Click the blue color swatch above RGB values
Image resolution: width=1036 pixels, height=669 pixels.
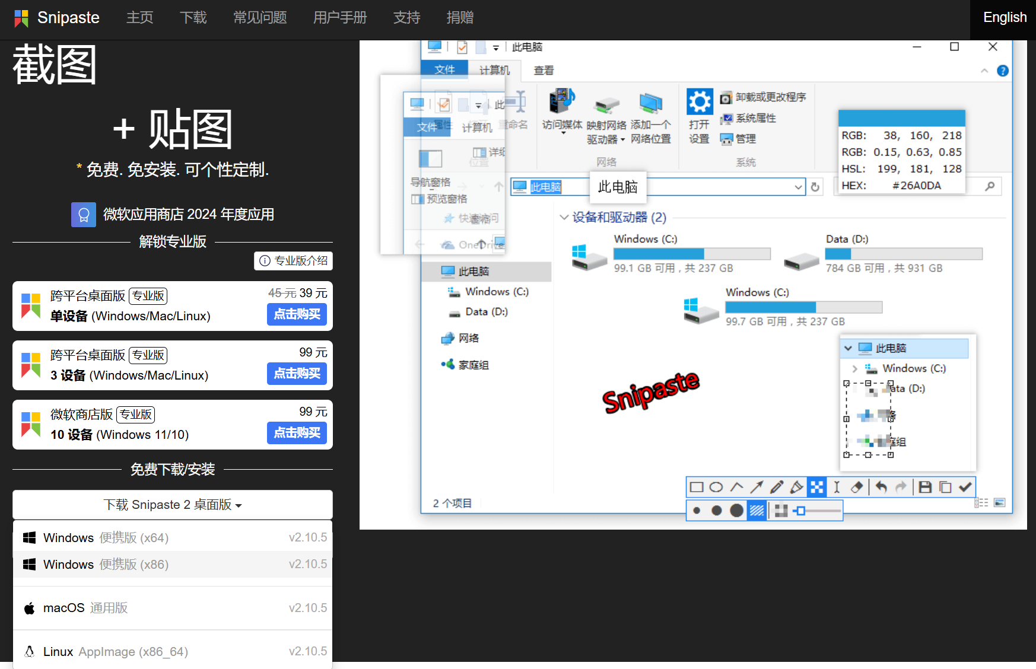(x=902, y=118)
